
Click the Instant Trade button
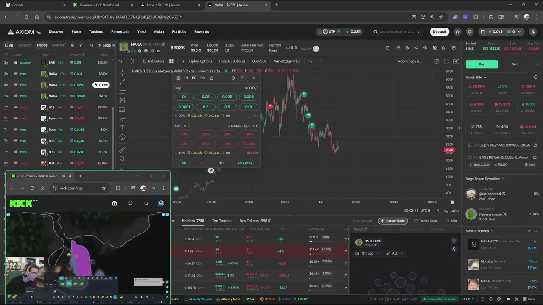393,221
